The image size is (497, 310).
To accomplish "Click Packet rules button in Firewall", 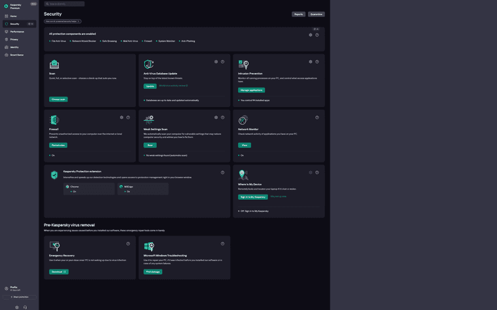I will point(58,145).
